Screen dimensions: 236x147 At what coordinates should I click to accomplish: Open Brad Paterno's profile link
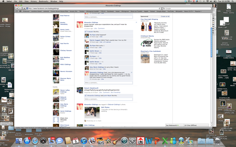tap(65, 16)
